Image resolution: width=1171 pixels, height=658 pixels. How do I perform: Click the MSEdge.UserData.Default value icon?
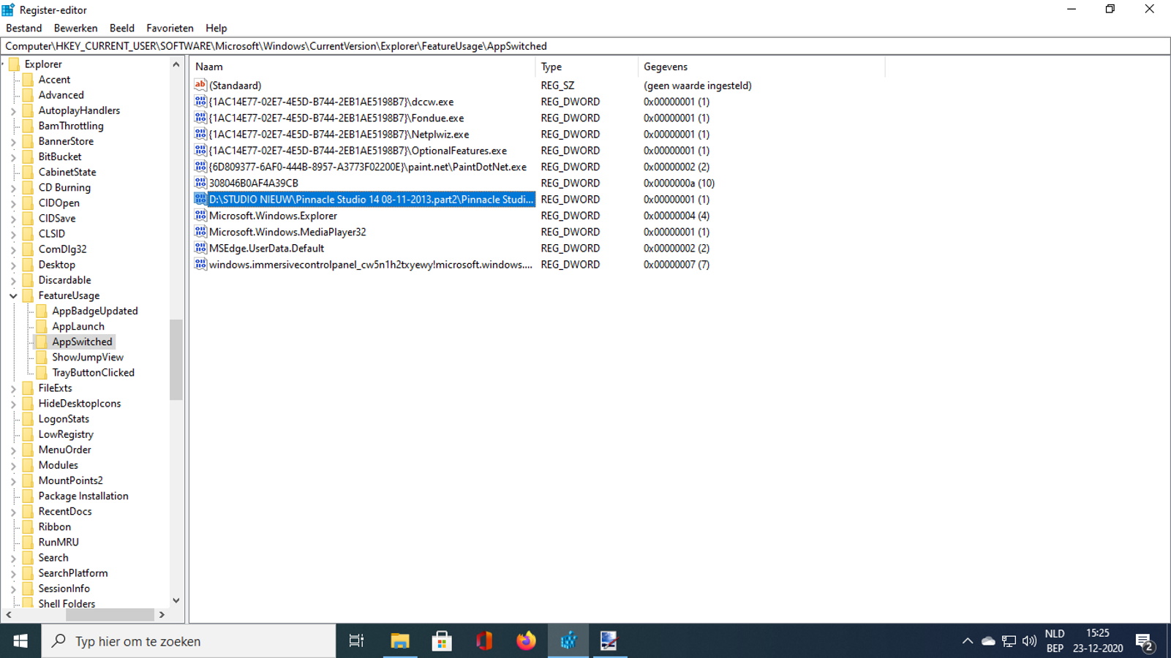pos(200,248)
